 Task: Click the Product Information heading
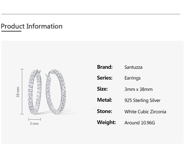click(32, 26)
